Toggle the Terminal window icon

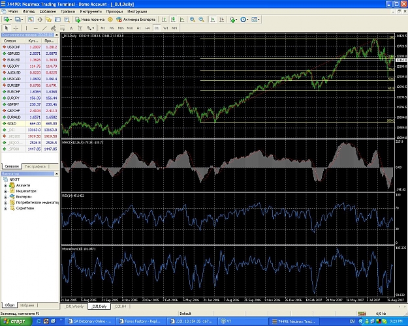pos(57,20)
